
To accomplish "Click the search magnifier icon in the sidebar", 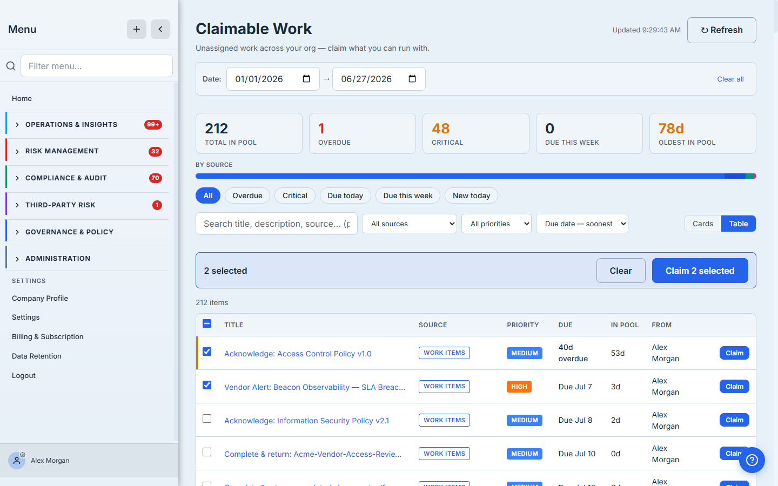I will [11, 66].
